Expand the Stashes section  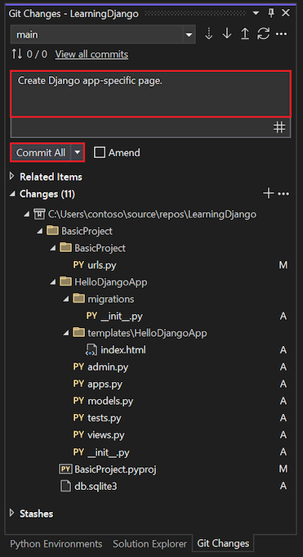[x=12, y=514]
